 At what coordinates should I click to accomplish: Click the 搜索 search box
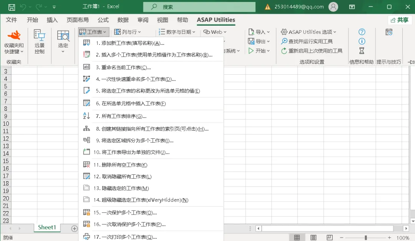[199, 7]
